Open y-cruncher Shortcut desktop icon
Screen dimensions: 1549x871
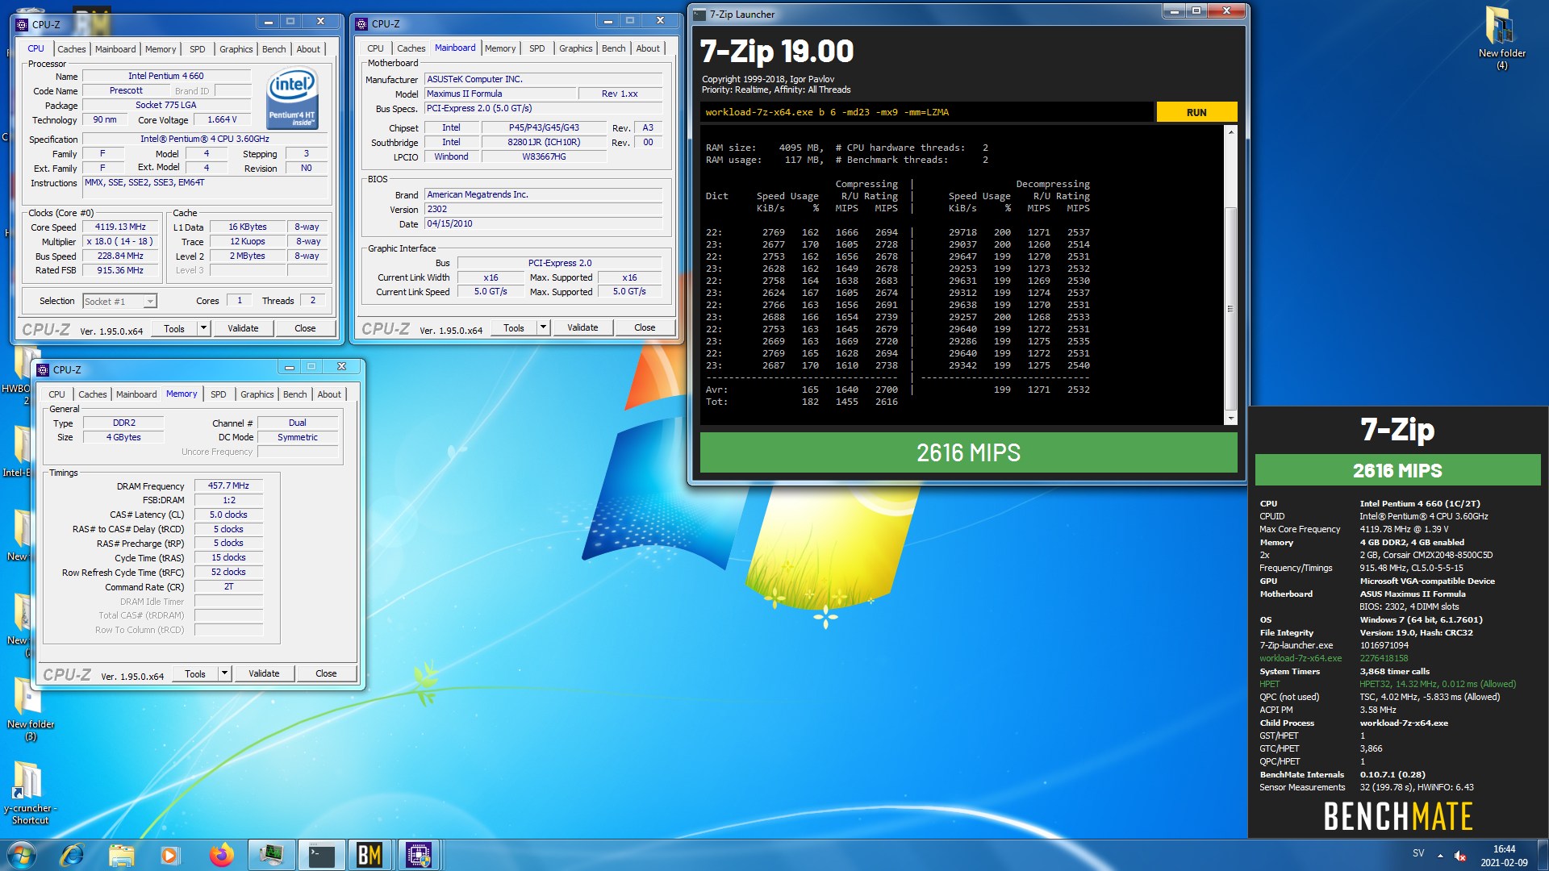point(30,792)
